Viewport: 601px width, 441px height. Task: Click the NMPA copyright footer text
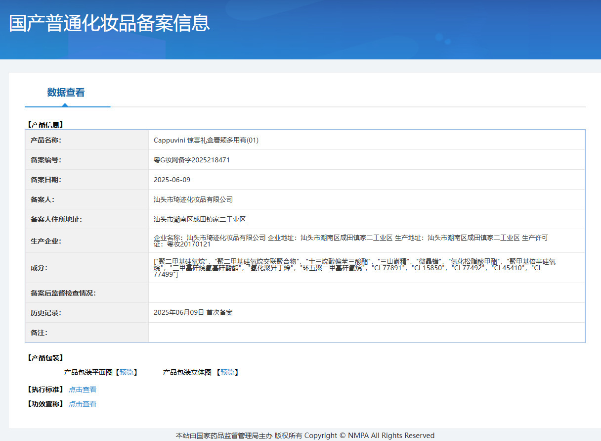[x=305, y=436]
